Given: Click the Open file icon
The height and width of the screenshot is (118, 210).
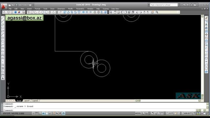Looking at the screenshot, I should [x=13, y=5].
